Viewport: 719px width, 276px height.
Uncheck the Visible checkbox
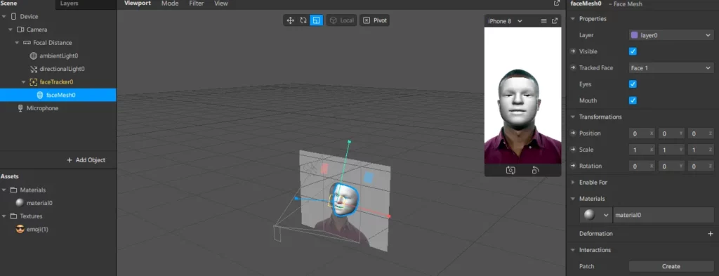[633, 51]
